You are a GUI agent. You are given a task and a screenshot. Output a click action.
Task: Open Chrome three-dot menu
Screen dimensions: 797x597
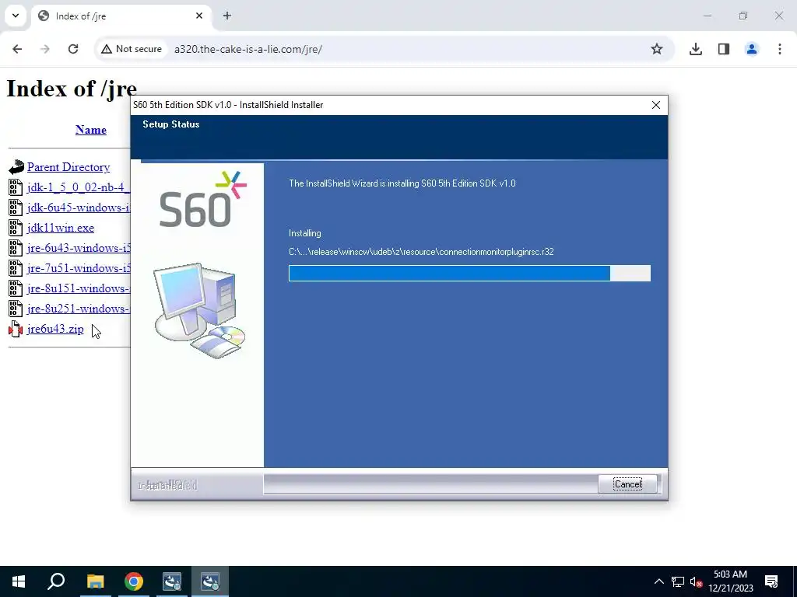pyautogui.click(x=780, y=49)
